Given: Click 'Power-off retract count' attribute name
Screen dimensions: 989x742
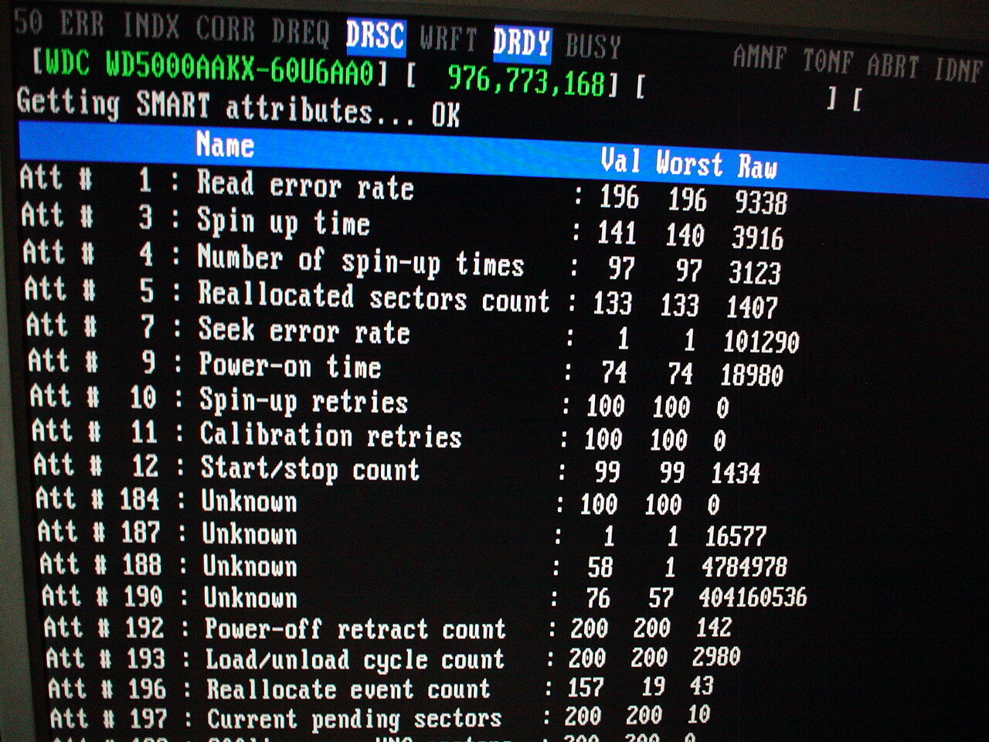Looking at the screenshot, I should tap(355, 628).
